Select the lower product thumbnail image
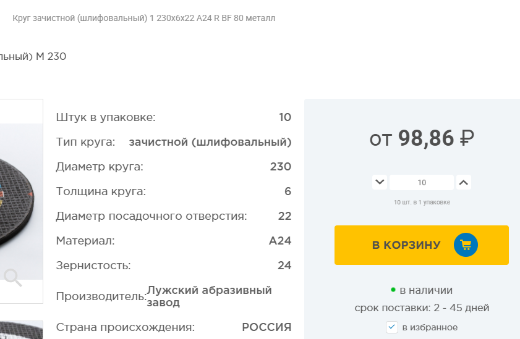This screenshot has height=339, width=520. [21, 330]
